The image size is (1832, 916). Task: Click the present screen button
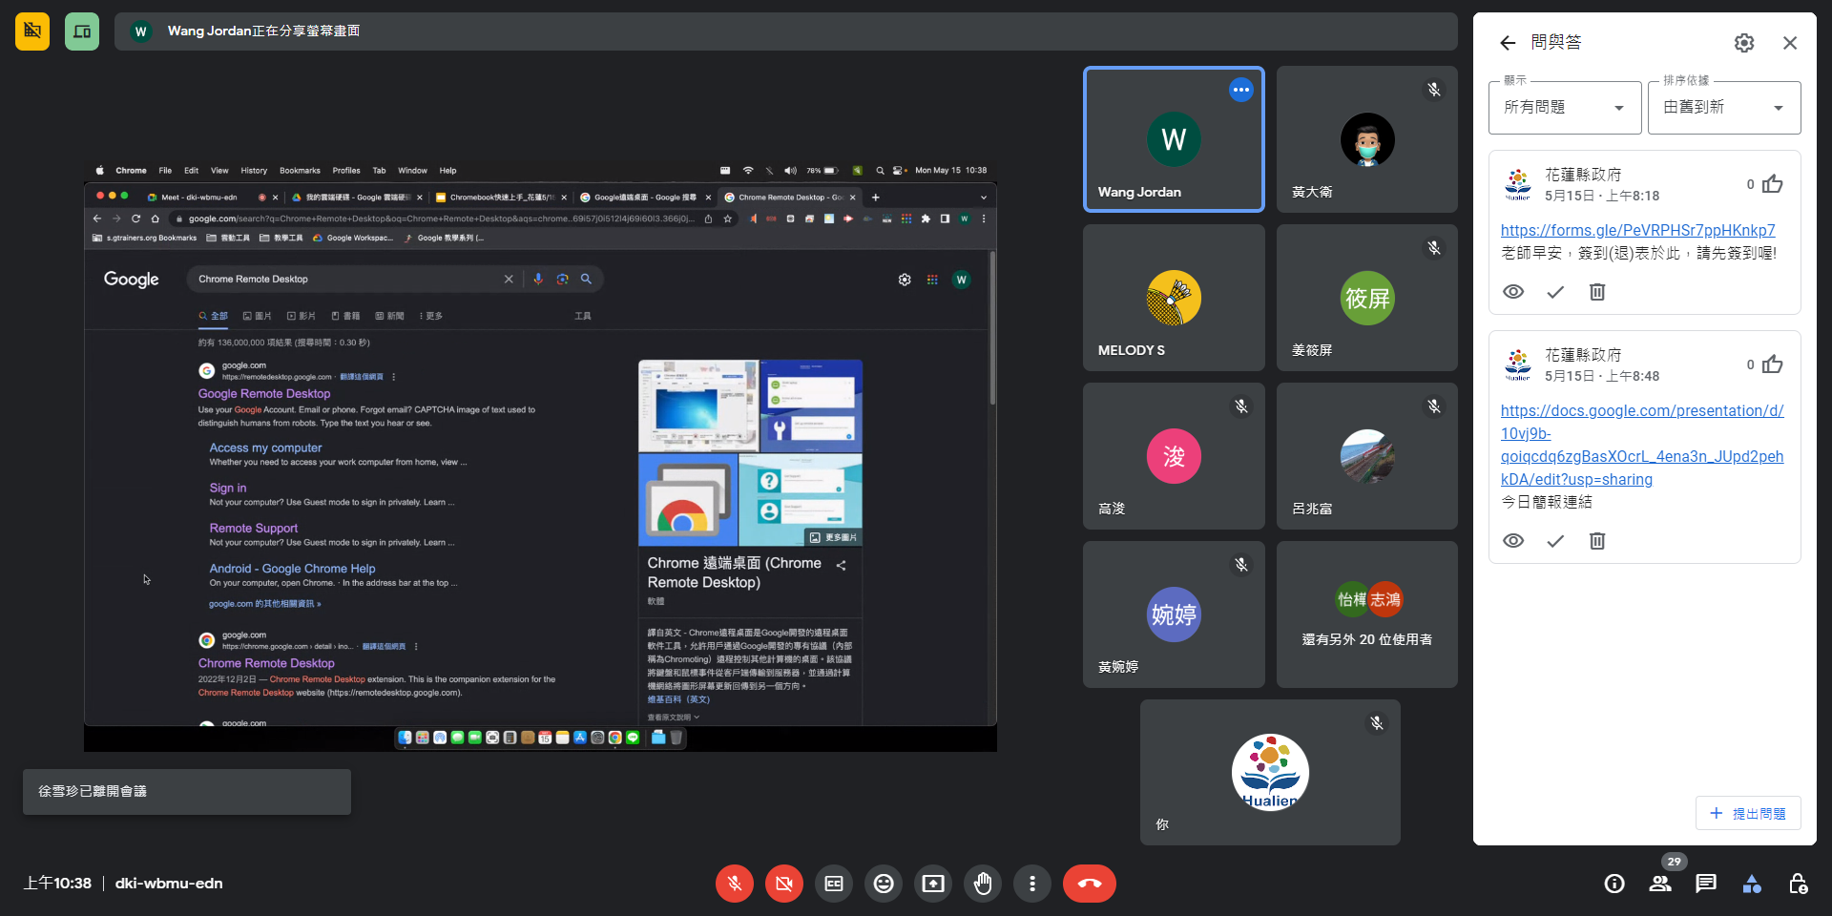click(x=933, y=884)
